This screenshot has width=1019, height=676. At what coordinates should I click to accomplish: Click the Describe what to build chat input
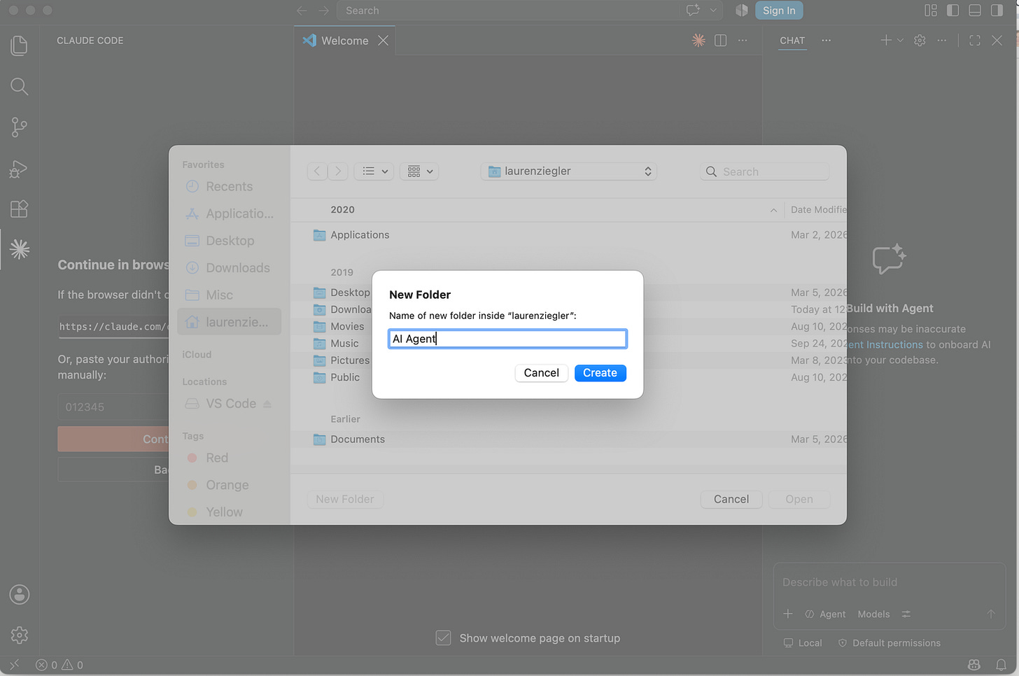890,582
